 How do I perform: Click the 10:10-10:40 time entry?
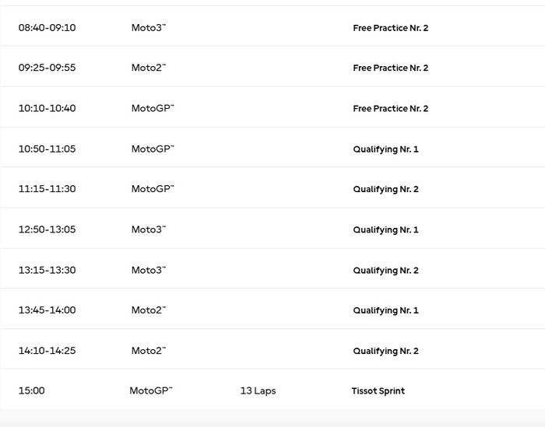pos(47,108)
